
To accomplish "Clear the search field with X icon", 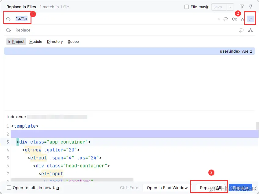I will 219,19.
